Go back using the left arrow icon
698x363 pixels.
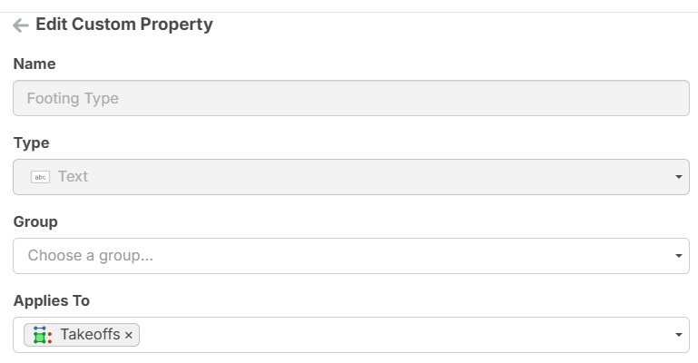click(x=21, y=25)
